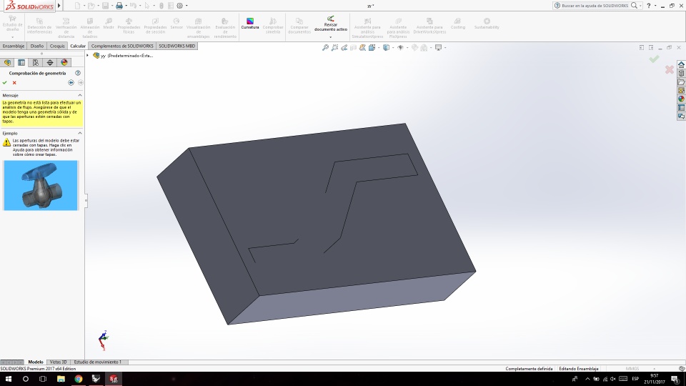Open Evaluación de rendimiento tool
This screenshot has height=386, width=686.
point(225,29)
